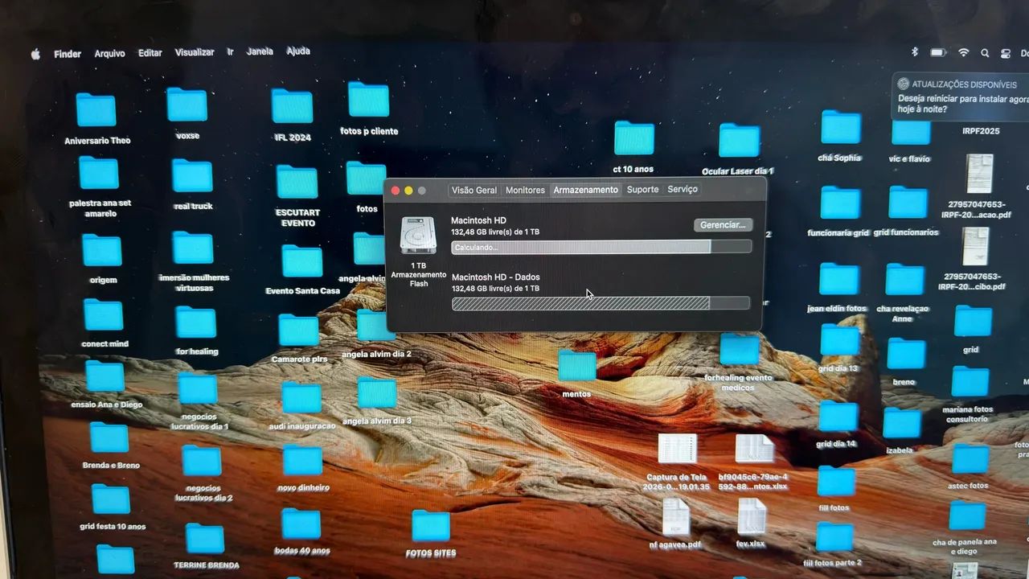Open the Visualizar menu
The width and height of the screenshot is (1029, 579).
pyautogui.click(x=195, y=52)
